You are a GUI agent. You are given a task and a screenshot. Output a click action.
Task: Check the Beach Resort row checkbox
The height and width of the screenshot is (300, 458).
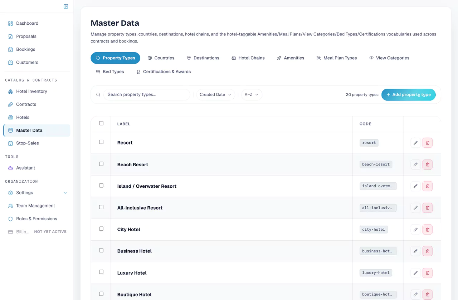[x=101, y=164]
